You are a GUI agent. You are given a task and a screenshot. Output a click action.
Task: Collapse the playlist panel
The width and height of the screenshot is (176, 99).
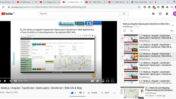point(172,26)
